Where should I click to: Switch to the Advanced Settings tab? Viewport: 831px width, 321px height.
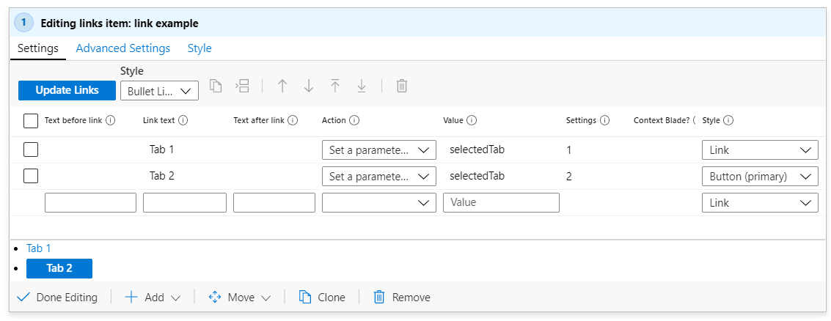123,48
